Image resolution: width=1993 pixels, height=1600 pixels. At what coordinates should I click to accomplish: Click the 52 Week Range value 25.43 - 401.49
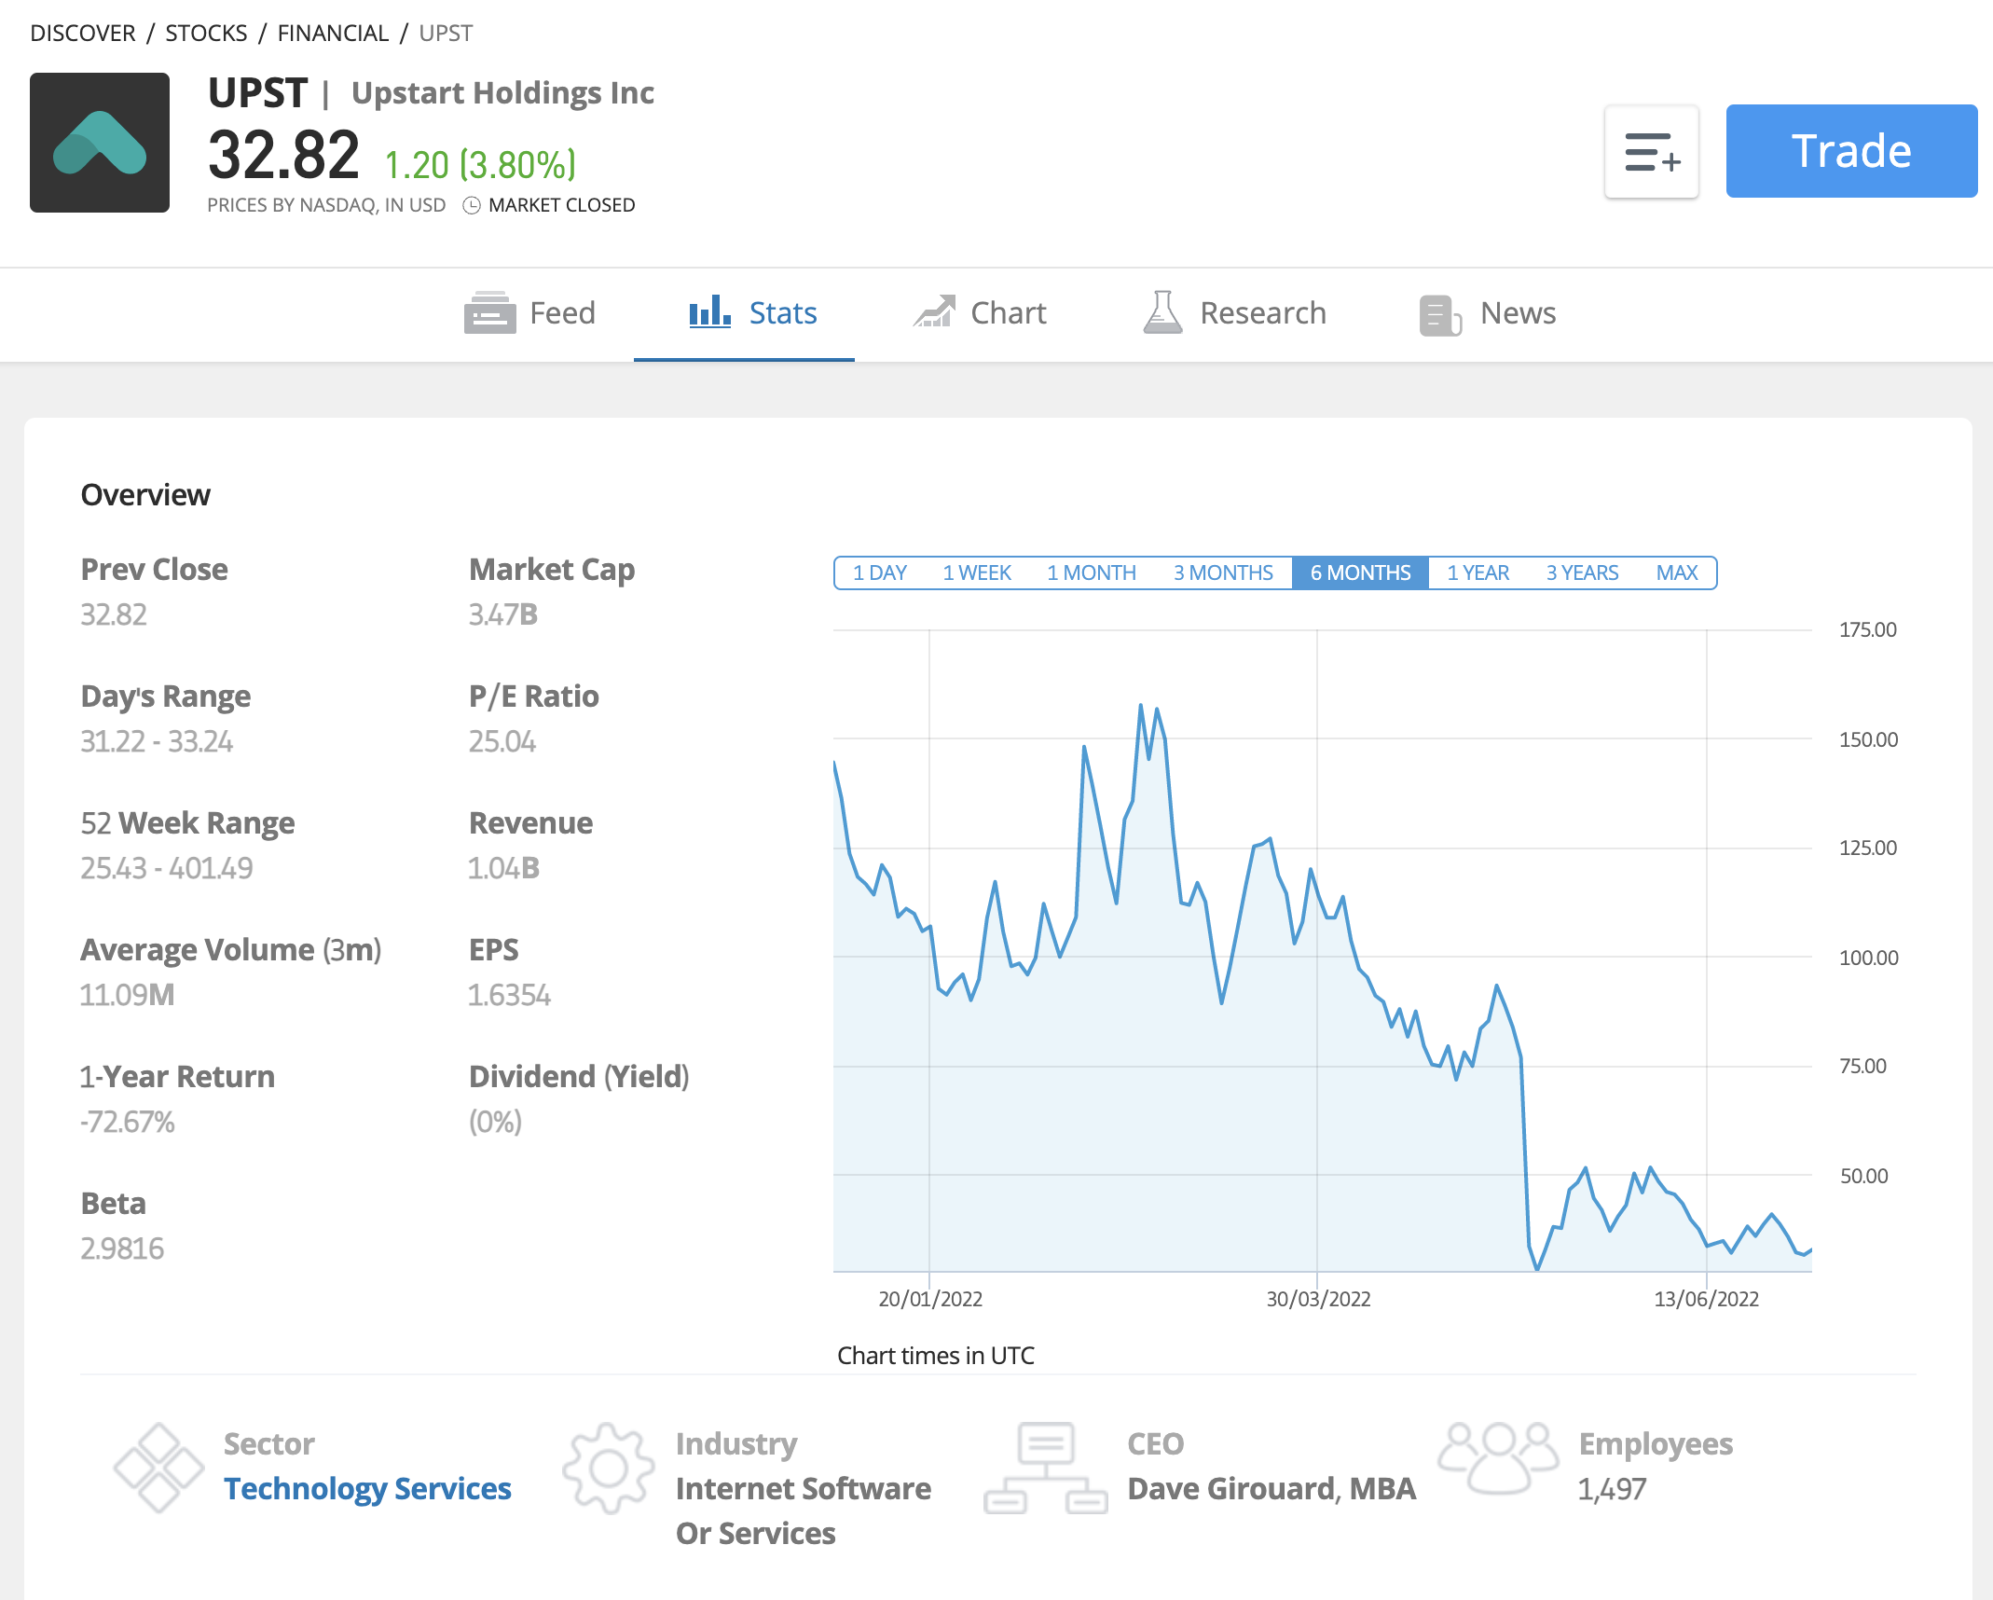[167, 868]
